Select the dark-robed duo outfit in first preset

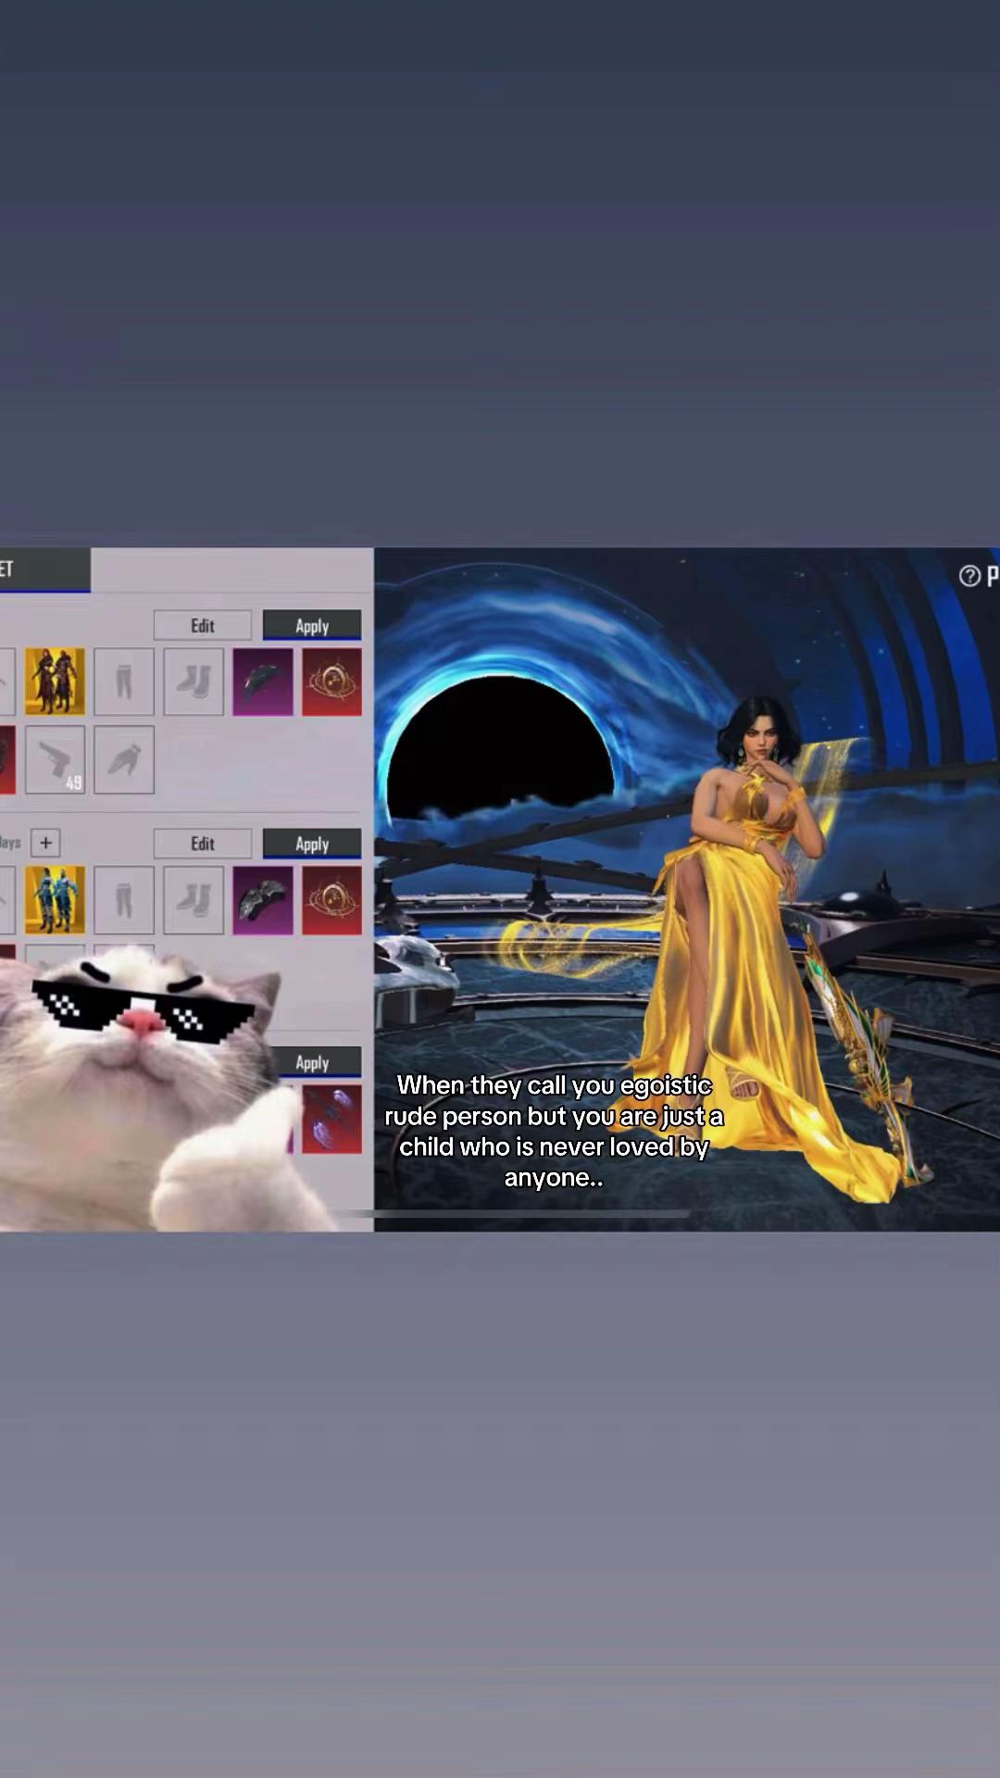point(55,682)
